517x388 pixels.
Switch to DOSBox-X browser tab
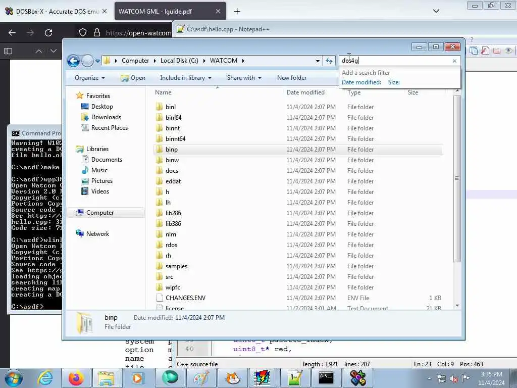pyautogui.click(x=57, y=11)
